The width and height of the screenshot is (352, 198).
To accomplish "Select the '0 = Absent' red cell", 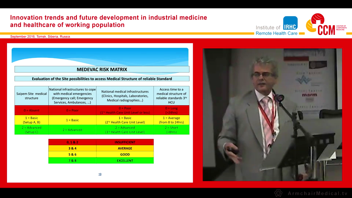I will tap(31, 110).
